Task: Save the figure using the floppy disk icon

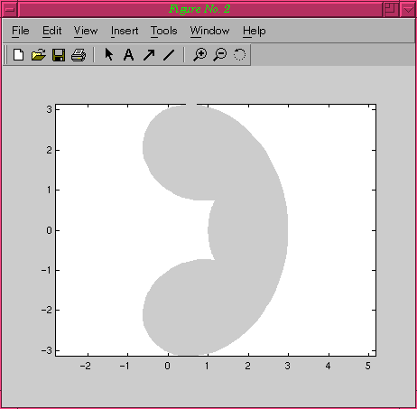Action: tap(59, 55)
